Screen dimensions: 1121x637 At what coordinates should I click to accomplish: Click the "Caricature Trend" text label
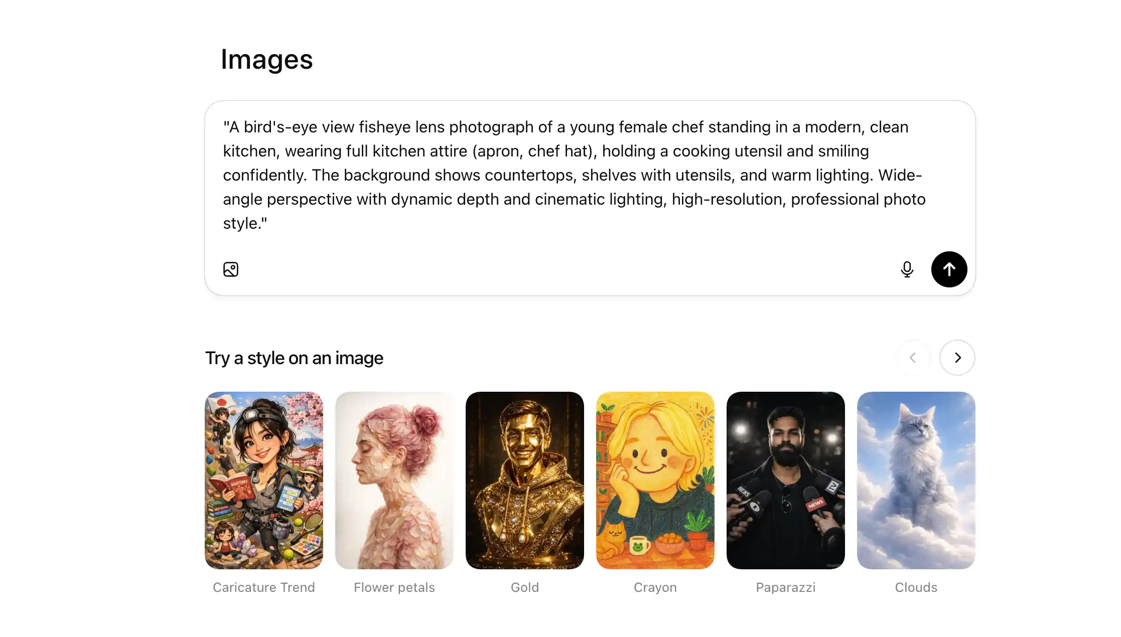pyautogui.click(x=264, y=587)
